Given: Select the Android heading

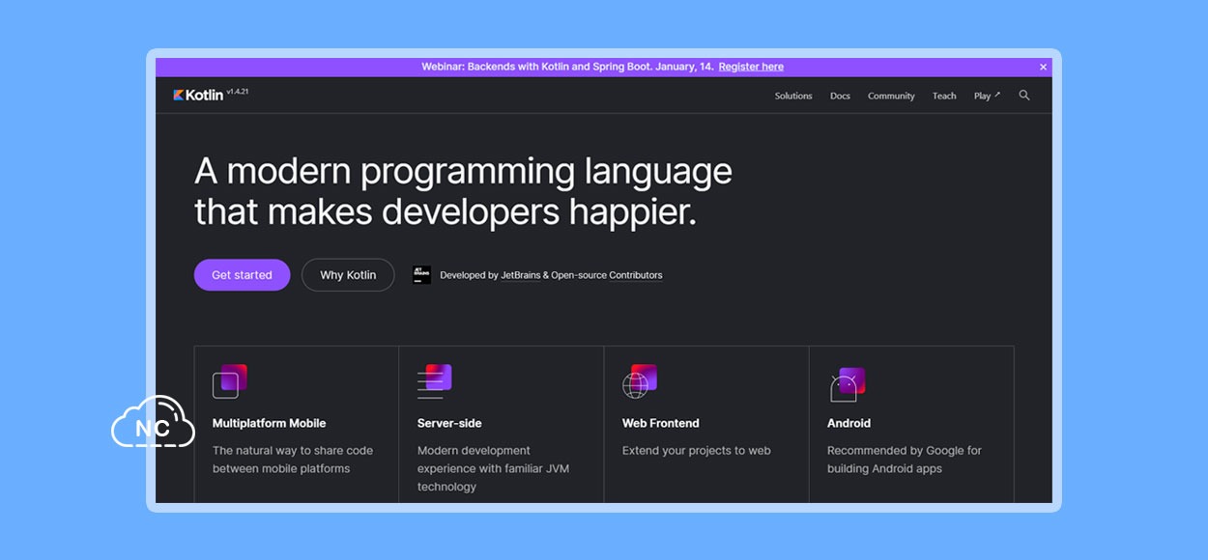Looking at the screenshot, I should pyautogui.click(x=848, y=423).
